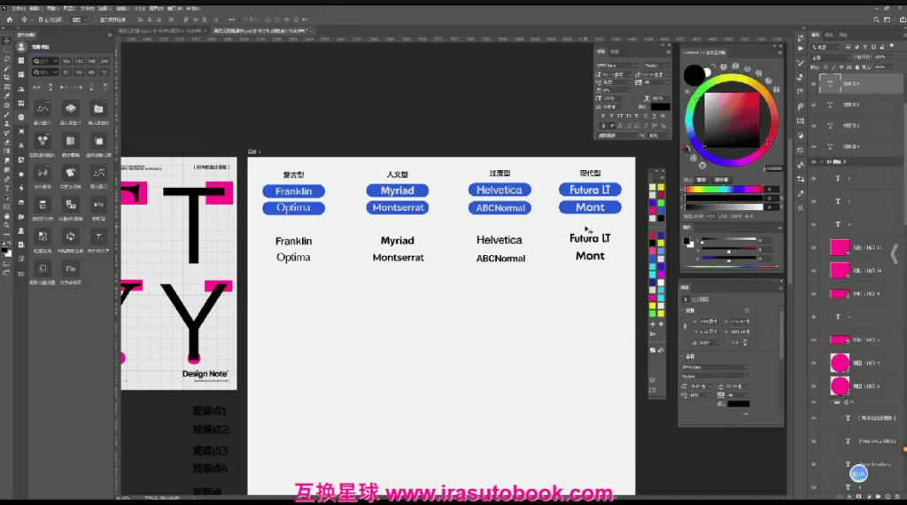Select the Eraser tool
The height and width of the screenshot is (505, 907).
pyautogui.click(x=7, y=143)
